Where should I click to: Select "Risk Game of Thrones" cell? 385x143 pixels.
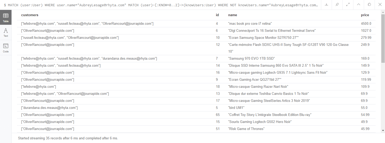(246, 129)
